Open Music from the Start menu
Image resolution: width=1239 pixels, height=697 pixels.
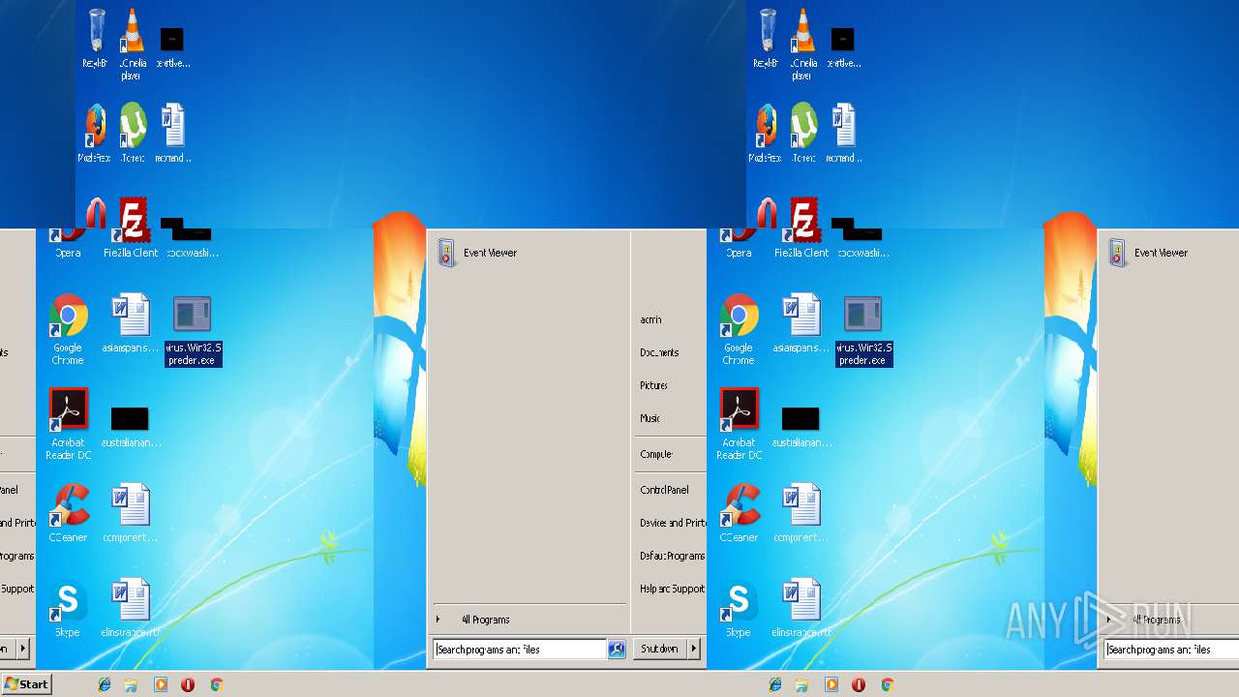[x=650, y=418]
